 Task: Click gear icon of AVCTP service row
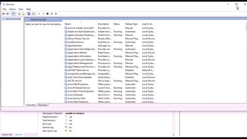point(66,81)
